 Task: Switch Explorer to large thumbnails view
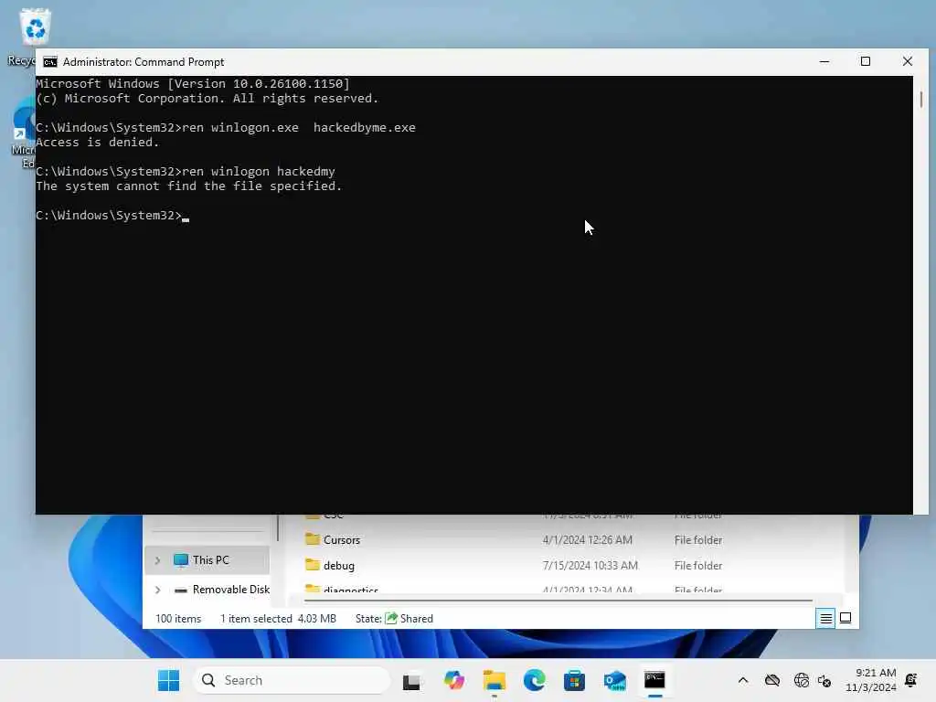pyautogui.click(x=846, y=619)
